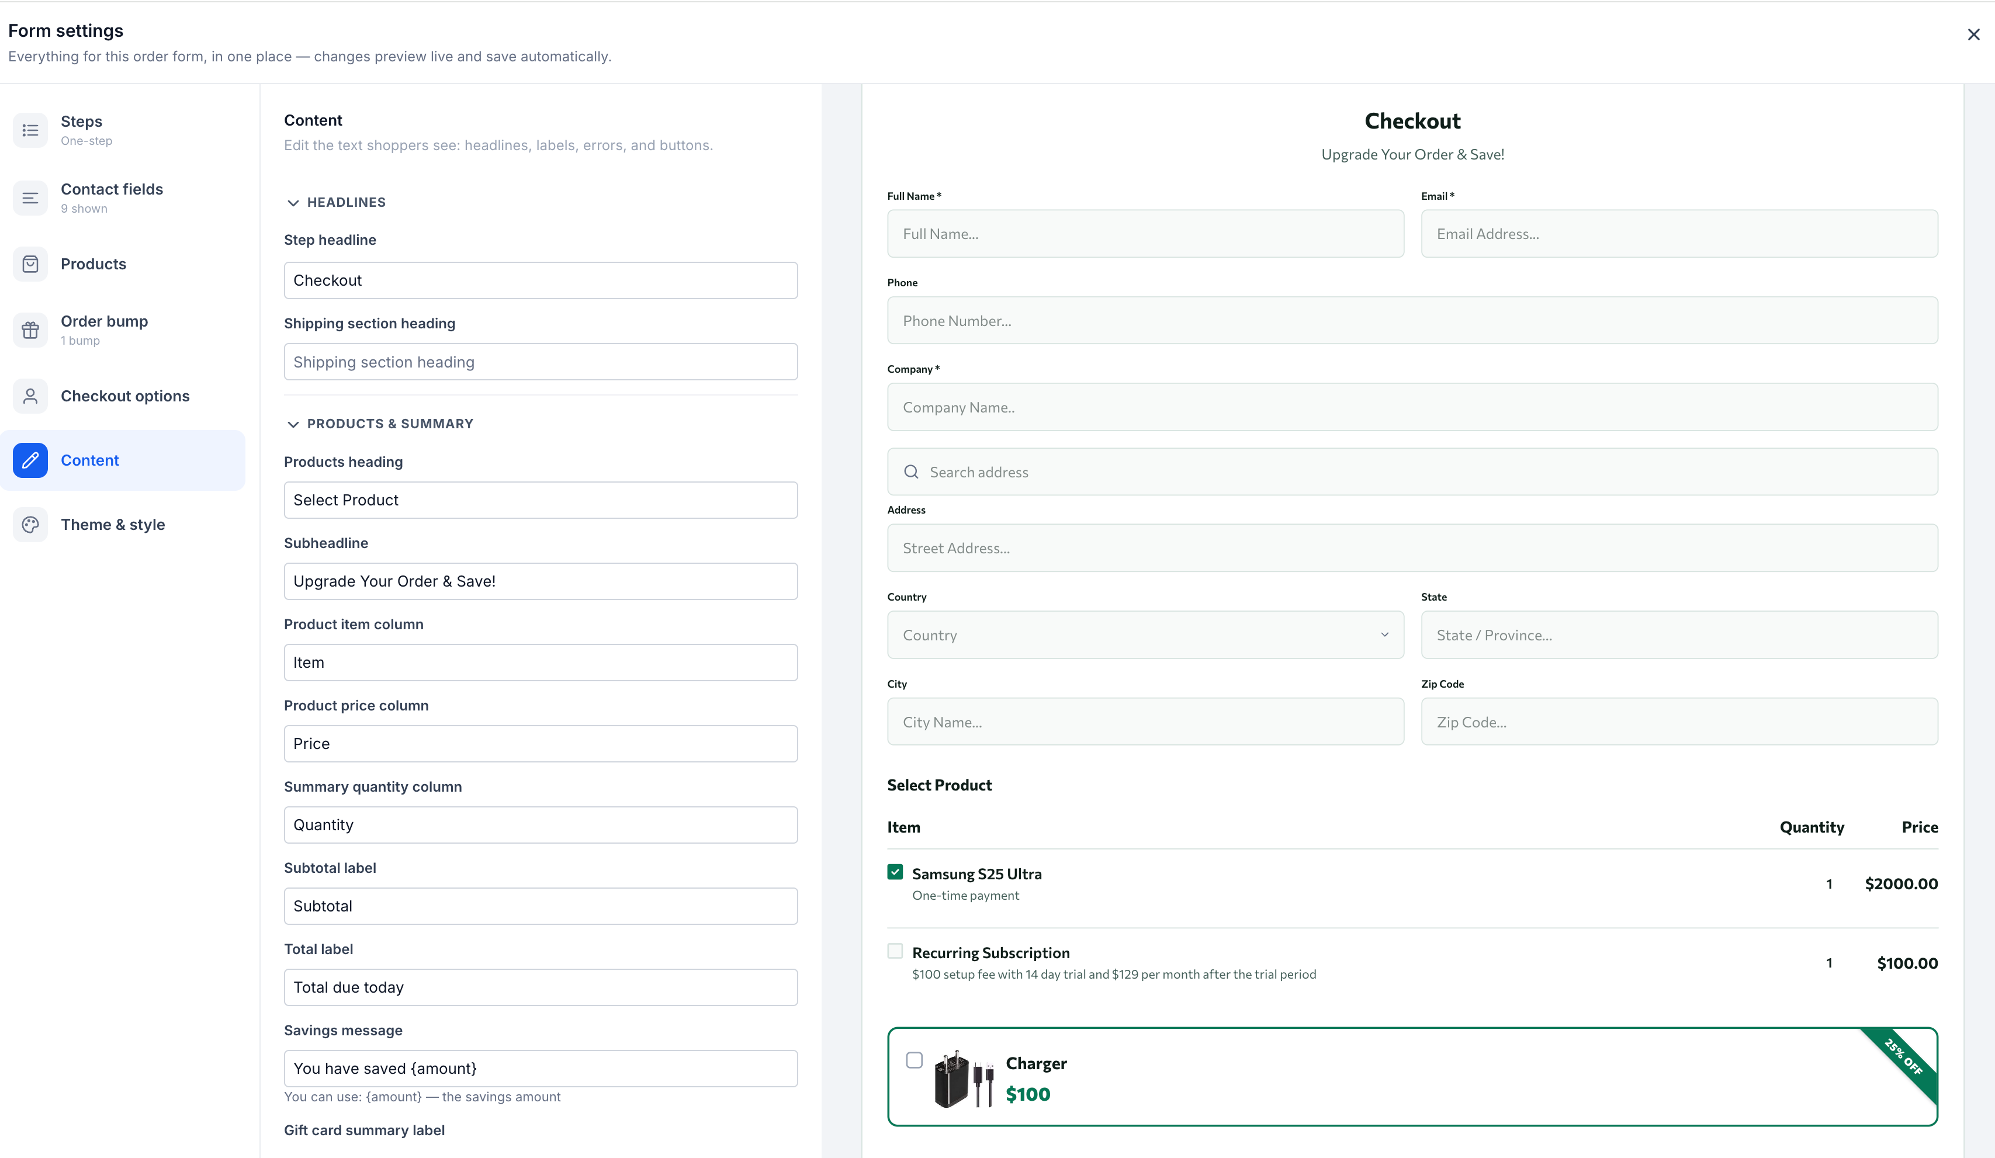
Task: Click the Charger product image
Action: click(x=964, y=1078)
